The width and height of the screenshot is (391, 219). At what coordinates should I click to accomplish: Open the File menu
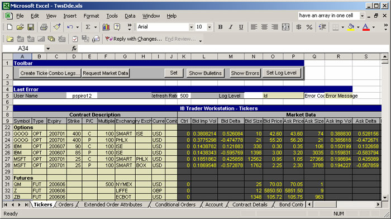pos(20,16)
